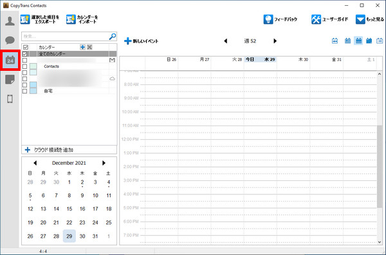Switch to the last calendar view icon
This screenshot has height=255, width=386.
click(380, 41)
